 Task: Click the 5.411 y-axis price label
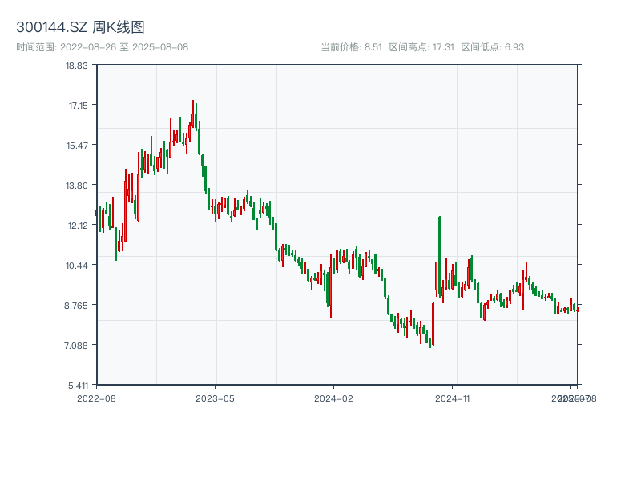(x=77, y=386)
